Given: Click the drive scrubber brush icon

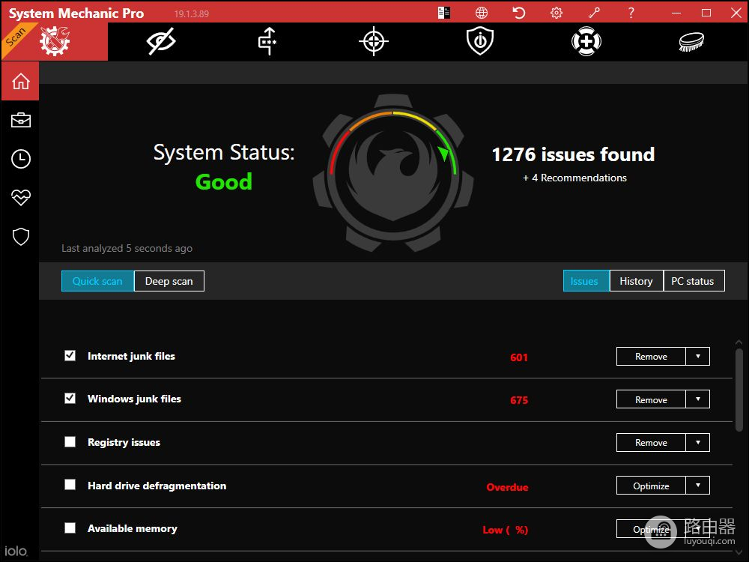Looking at the screenshot, I should [691, 41].
